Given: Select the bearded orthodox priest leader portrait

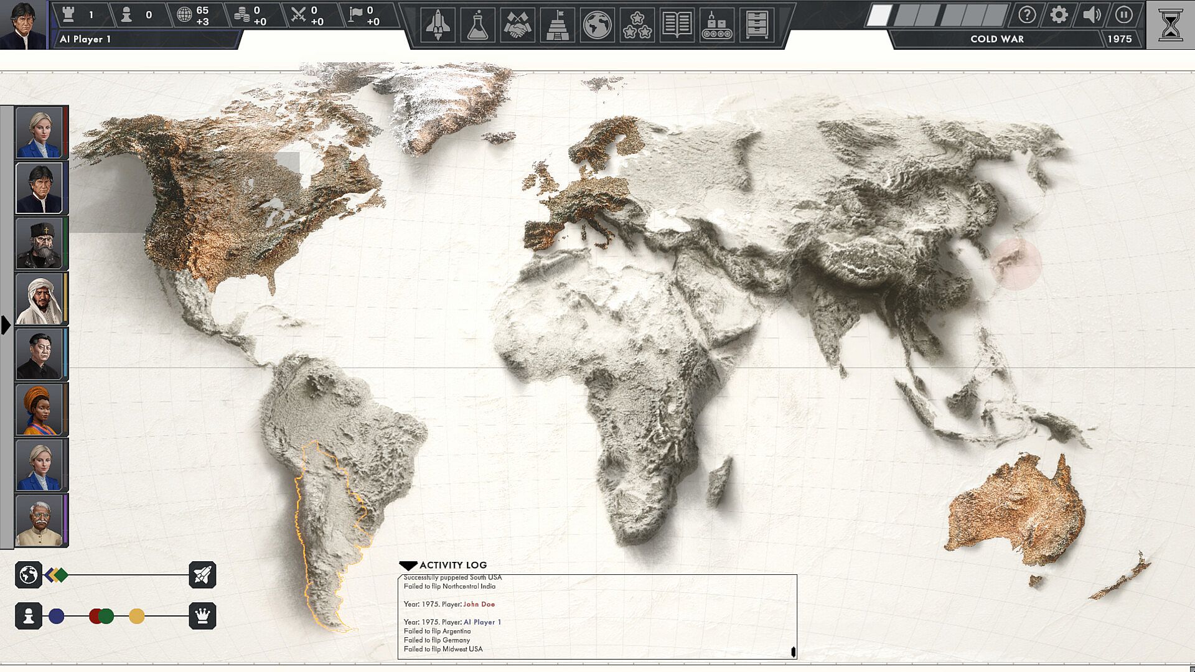Looking at the screenshot, I should tap(39, 243).
